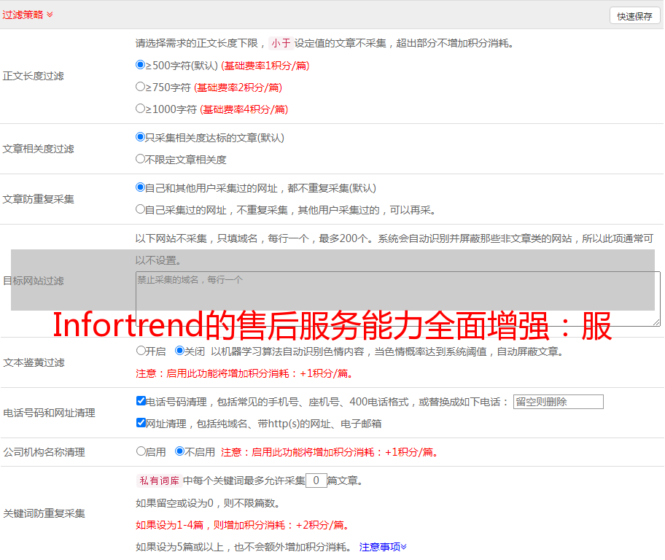665x560 pixels.
Task: Select 启用 for 公司机构名称清理
Action: pyautogui.click(x=141, y=451)
